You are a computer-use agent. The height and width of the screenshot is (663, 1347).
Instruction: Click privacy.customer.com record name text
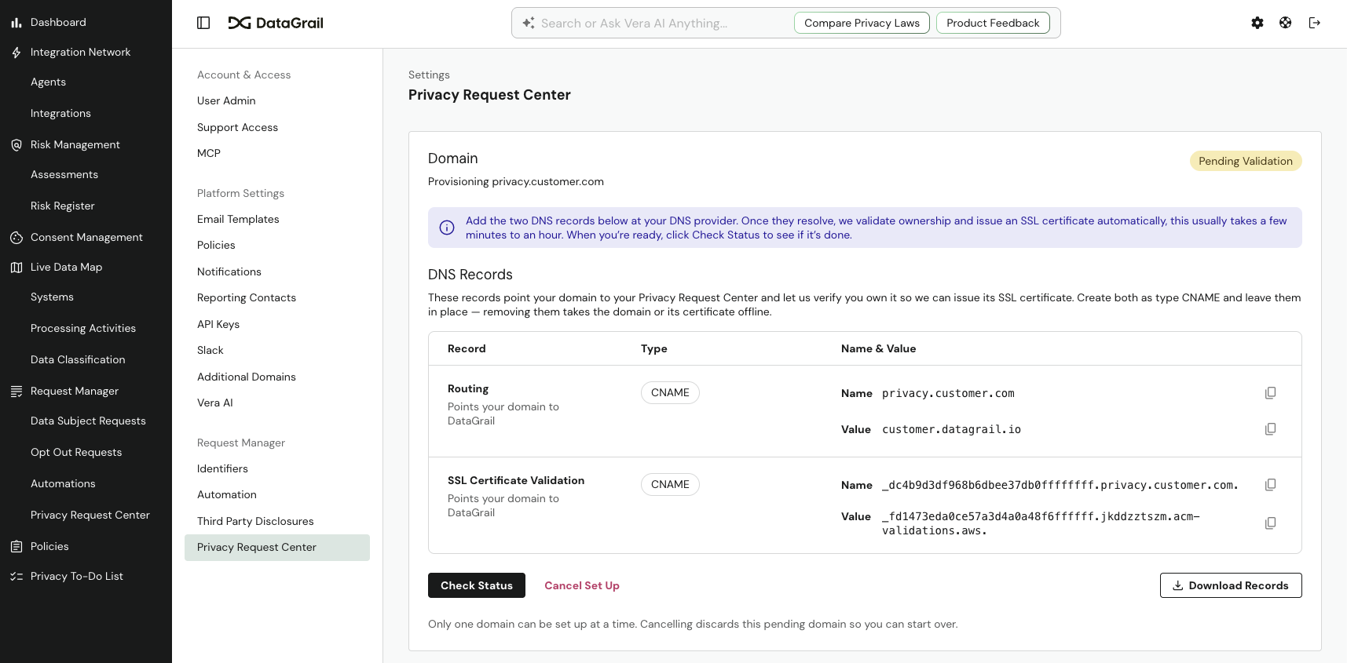948,394
